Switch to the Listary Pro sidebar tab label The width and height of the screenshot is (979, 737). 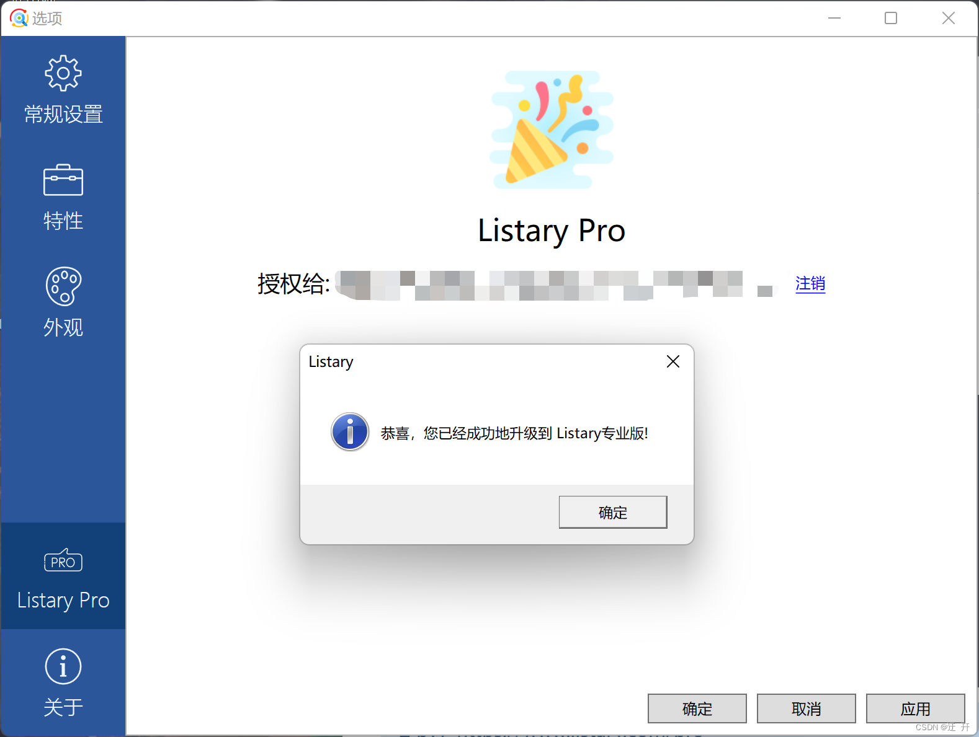63,600
